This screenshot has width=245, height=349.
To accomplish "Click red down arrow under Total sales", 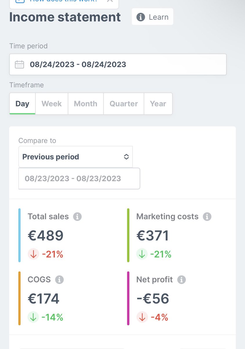I will tap(33, 254).
